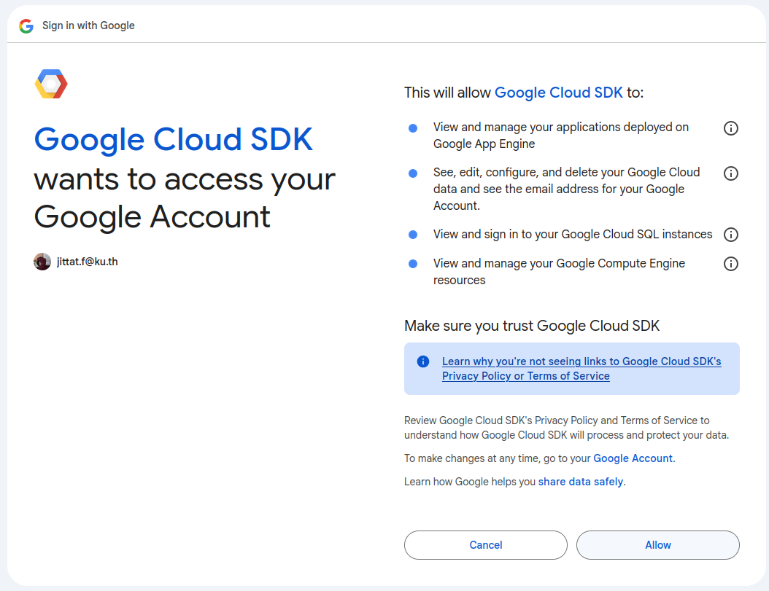Viewport: 769px width, 591px height.
Task: Click the info icon beside the Google Cloud data permission
Action: 730,173
